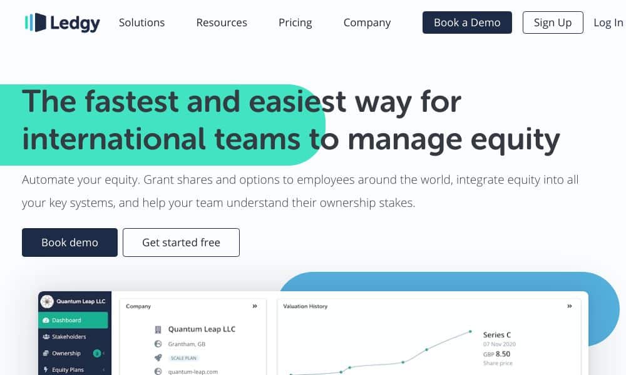Viewport: 626px width, 375px height.
Task: Click the Ownership green notification badge
Action: pos(96,353)
